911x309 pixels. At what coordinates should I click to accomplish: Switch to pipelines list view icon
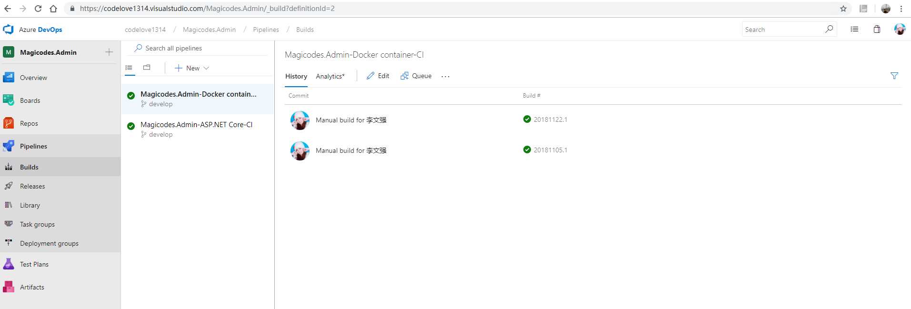(x=129, y=68)
